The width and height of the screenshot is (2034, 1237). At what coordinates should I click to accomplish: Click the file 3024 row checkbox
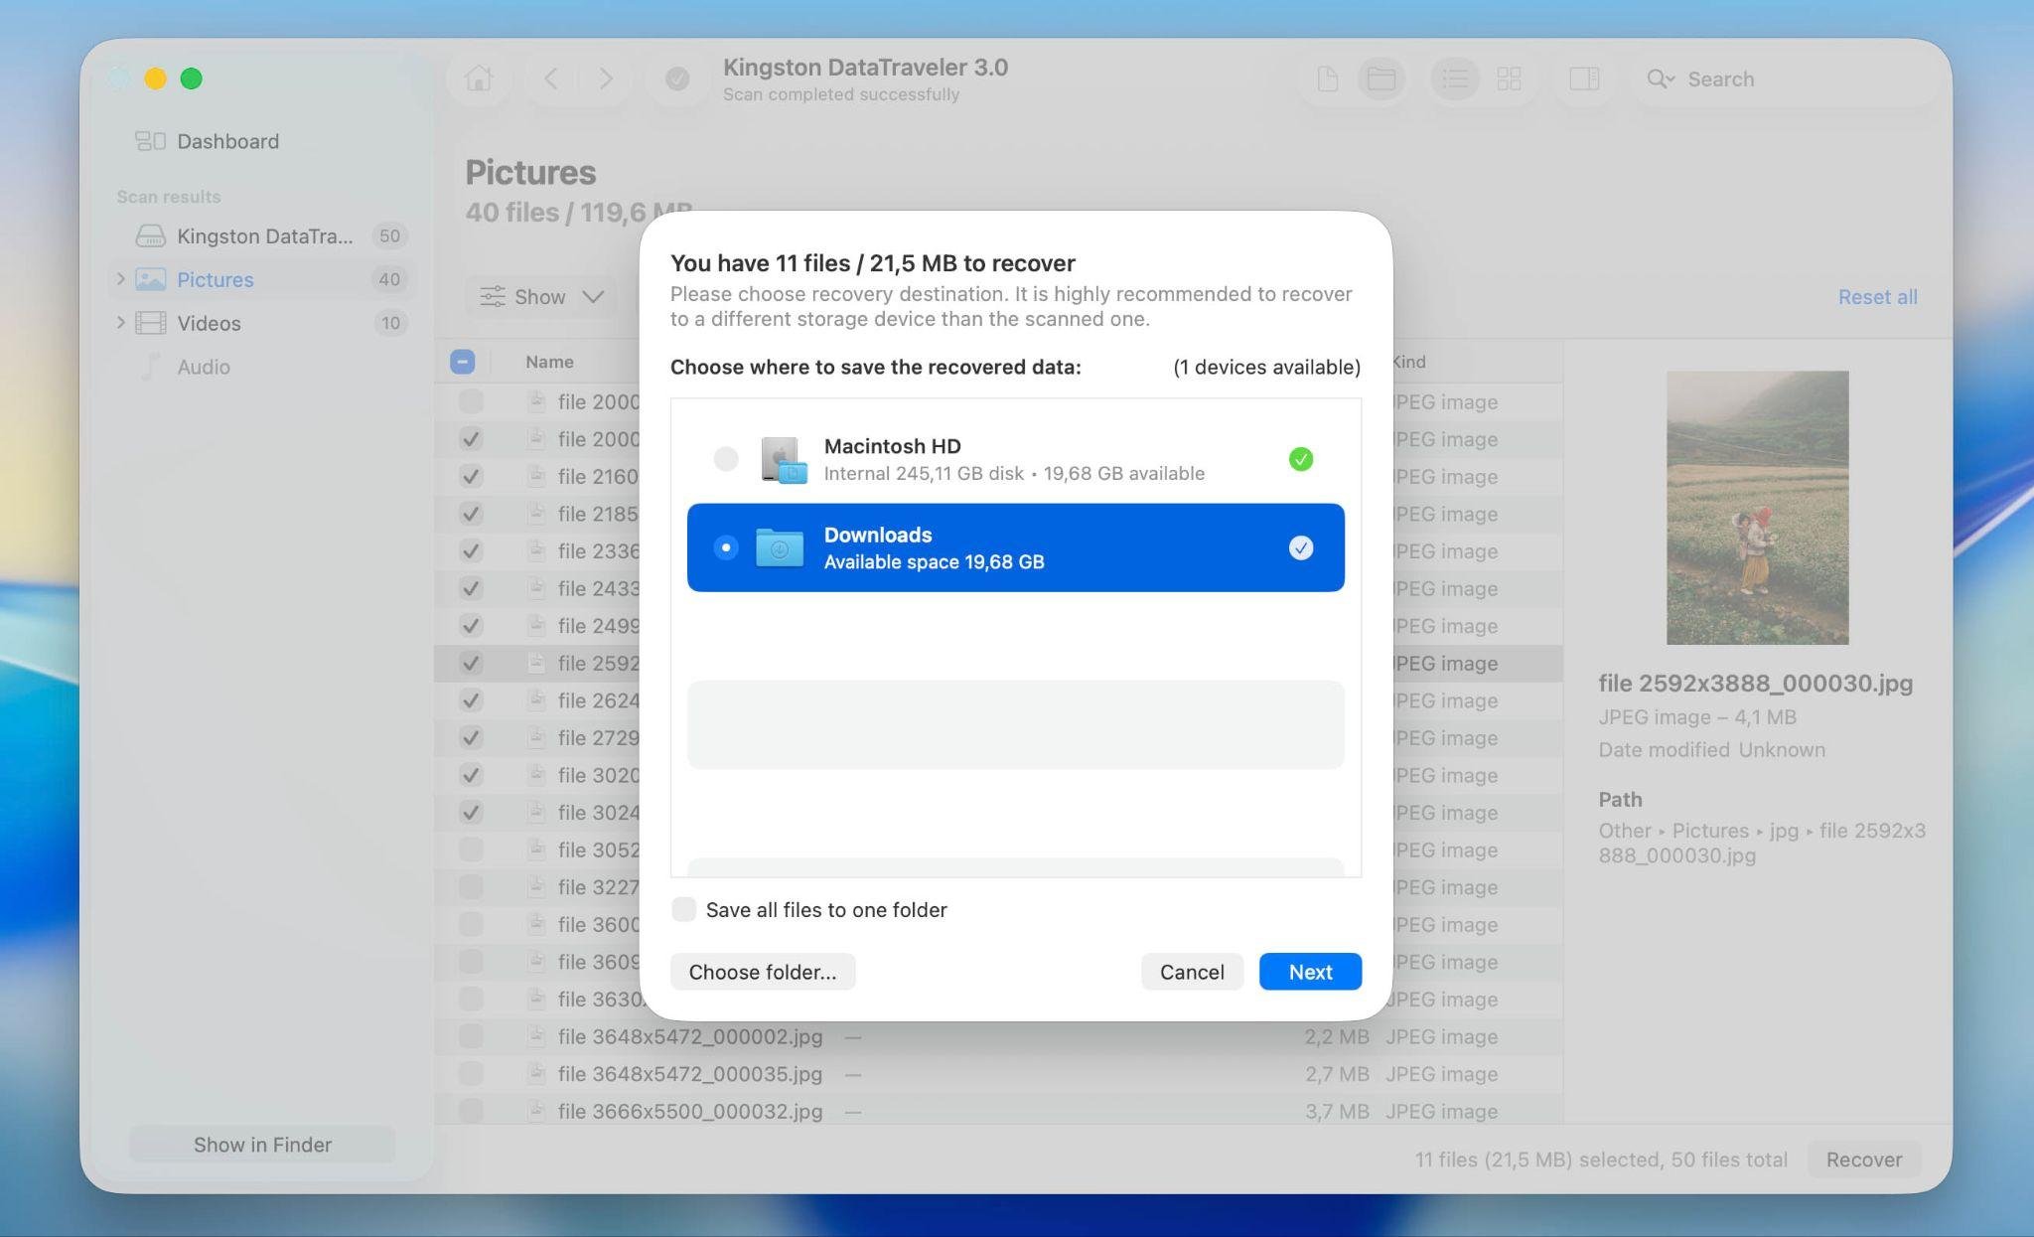pyautogui.click(x=471, y=812)
